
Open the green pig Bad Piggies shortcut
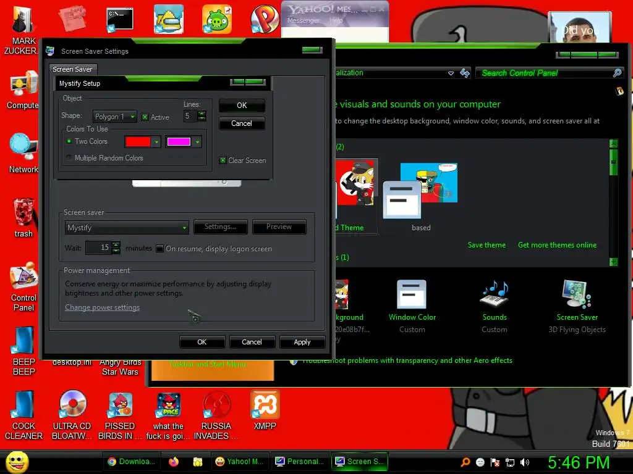click(217, 19)
